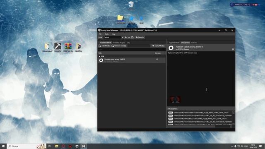Viewport: 265px width, 149px height.
Task: Select the Russian voice acting SWBFII mod row
Action: coord(132,60)
